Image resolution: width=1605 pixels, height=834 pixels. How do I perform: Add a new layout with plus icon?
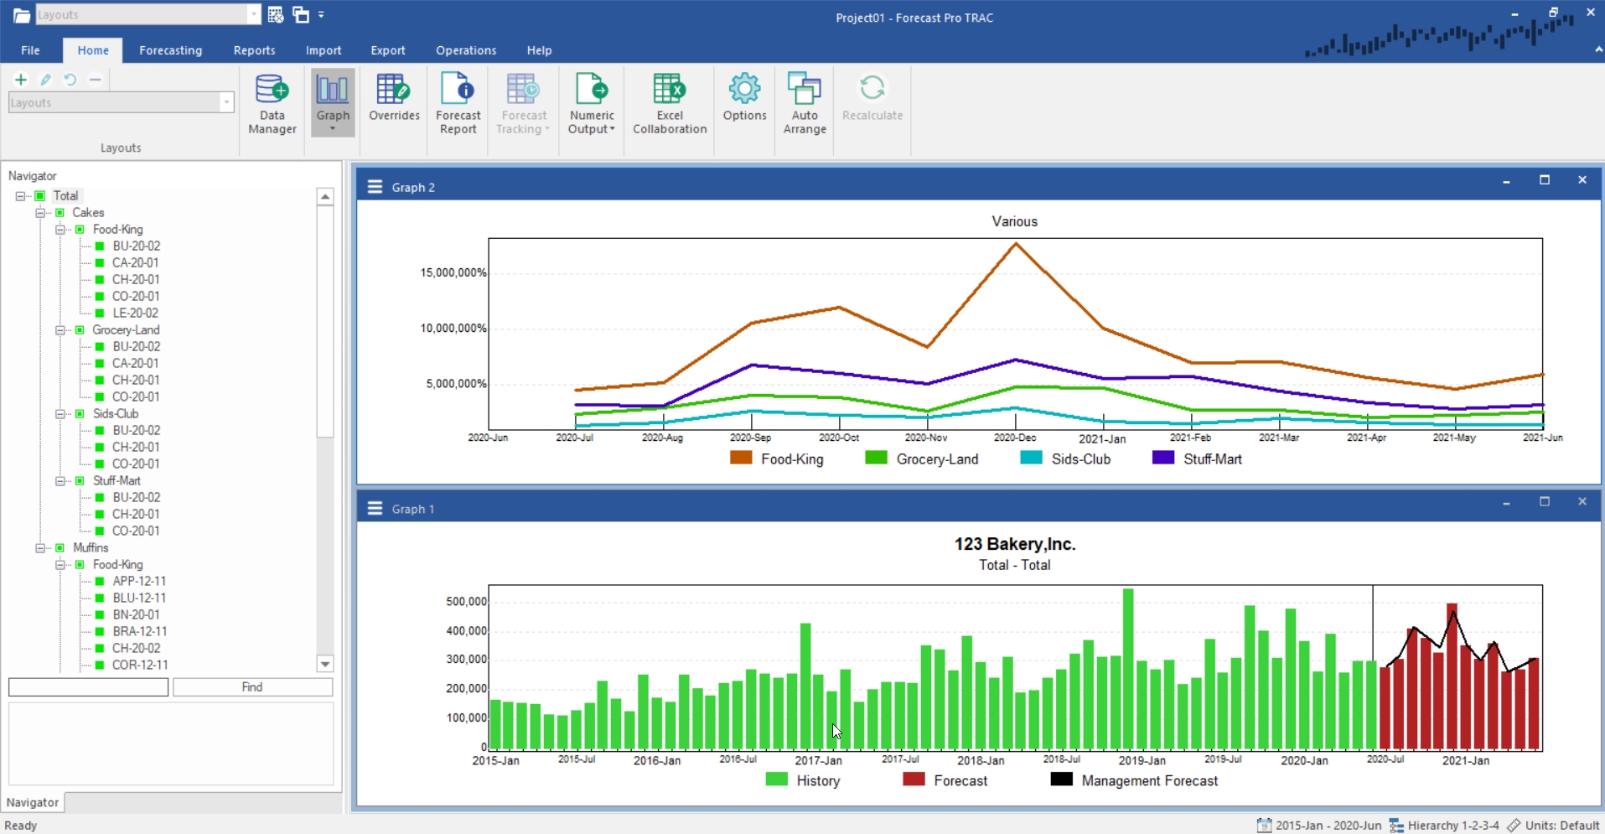(21, 80)
